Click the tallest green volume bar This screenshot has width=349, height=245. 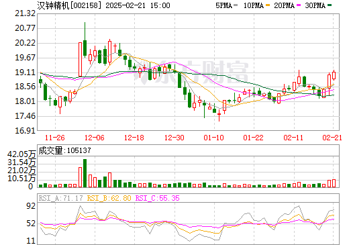(x=85, y=173)
